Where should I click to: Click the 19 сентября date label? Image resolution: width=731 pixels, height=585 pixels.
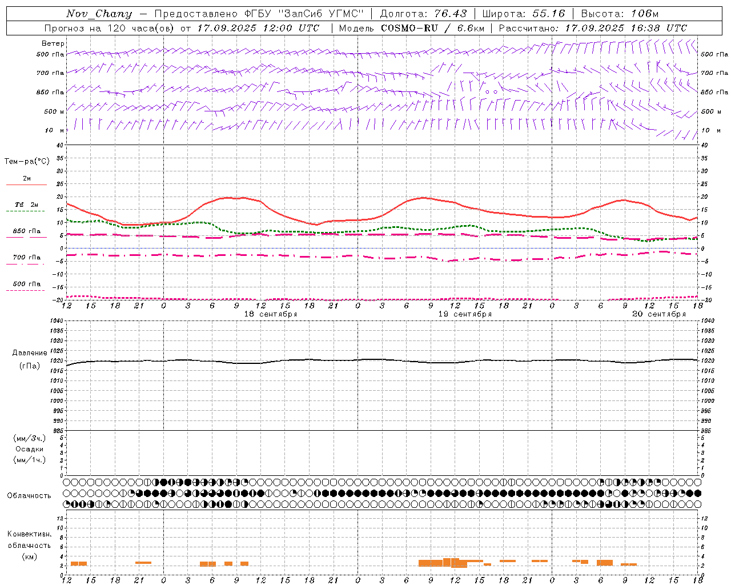[x=465, y=314]
